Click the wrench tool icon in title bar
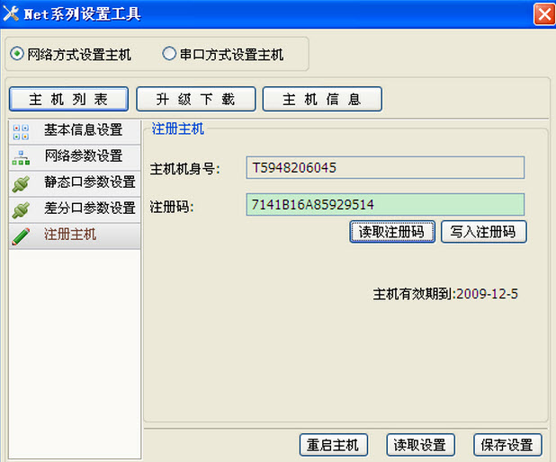Image resolution: width=556 pixels, height=462 pixels. pyautogui.click(x=11, y=13)
